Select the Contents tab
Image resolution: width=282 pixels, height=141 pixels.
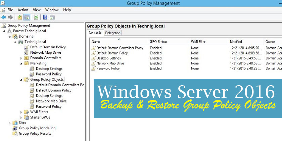coord(95,32)
